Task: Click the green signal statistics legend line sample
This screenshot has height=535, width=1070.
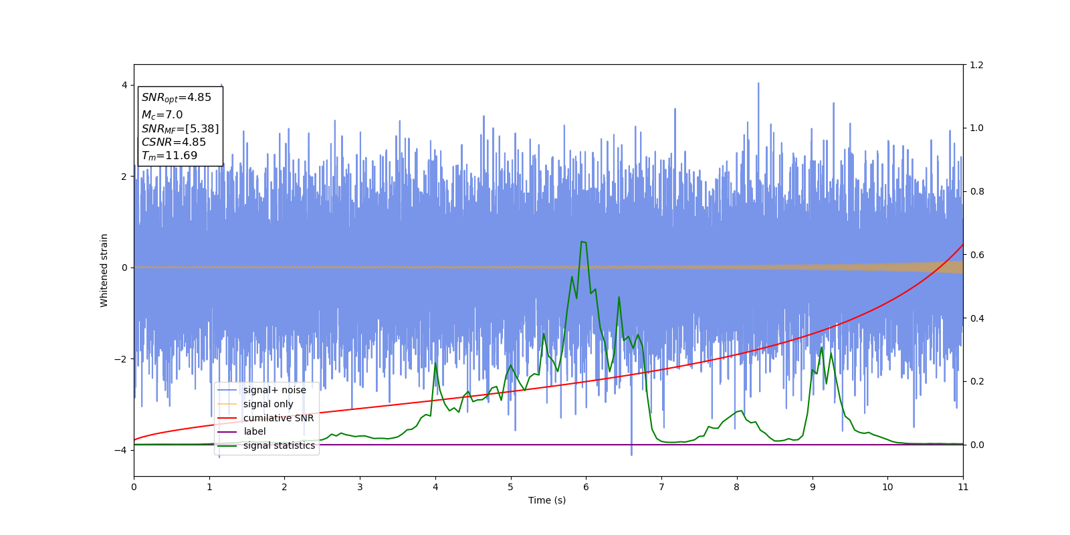Action: pos(227,446)
